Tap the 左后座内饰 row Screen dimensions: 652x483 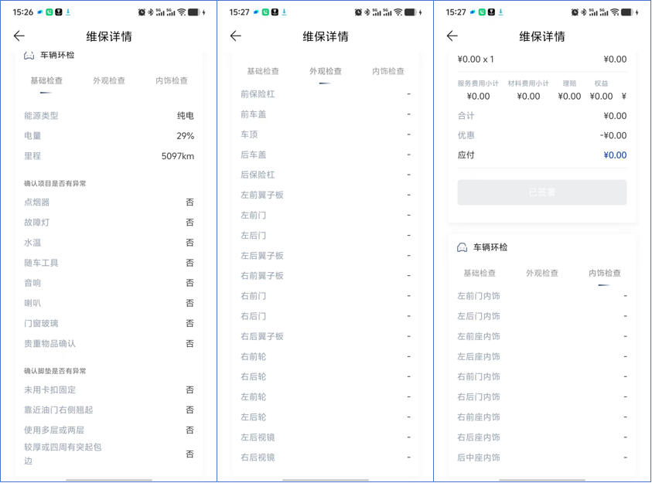coord(542,357)
